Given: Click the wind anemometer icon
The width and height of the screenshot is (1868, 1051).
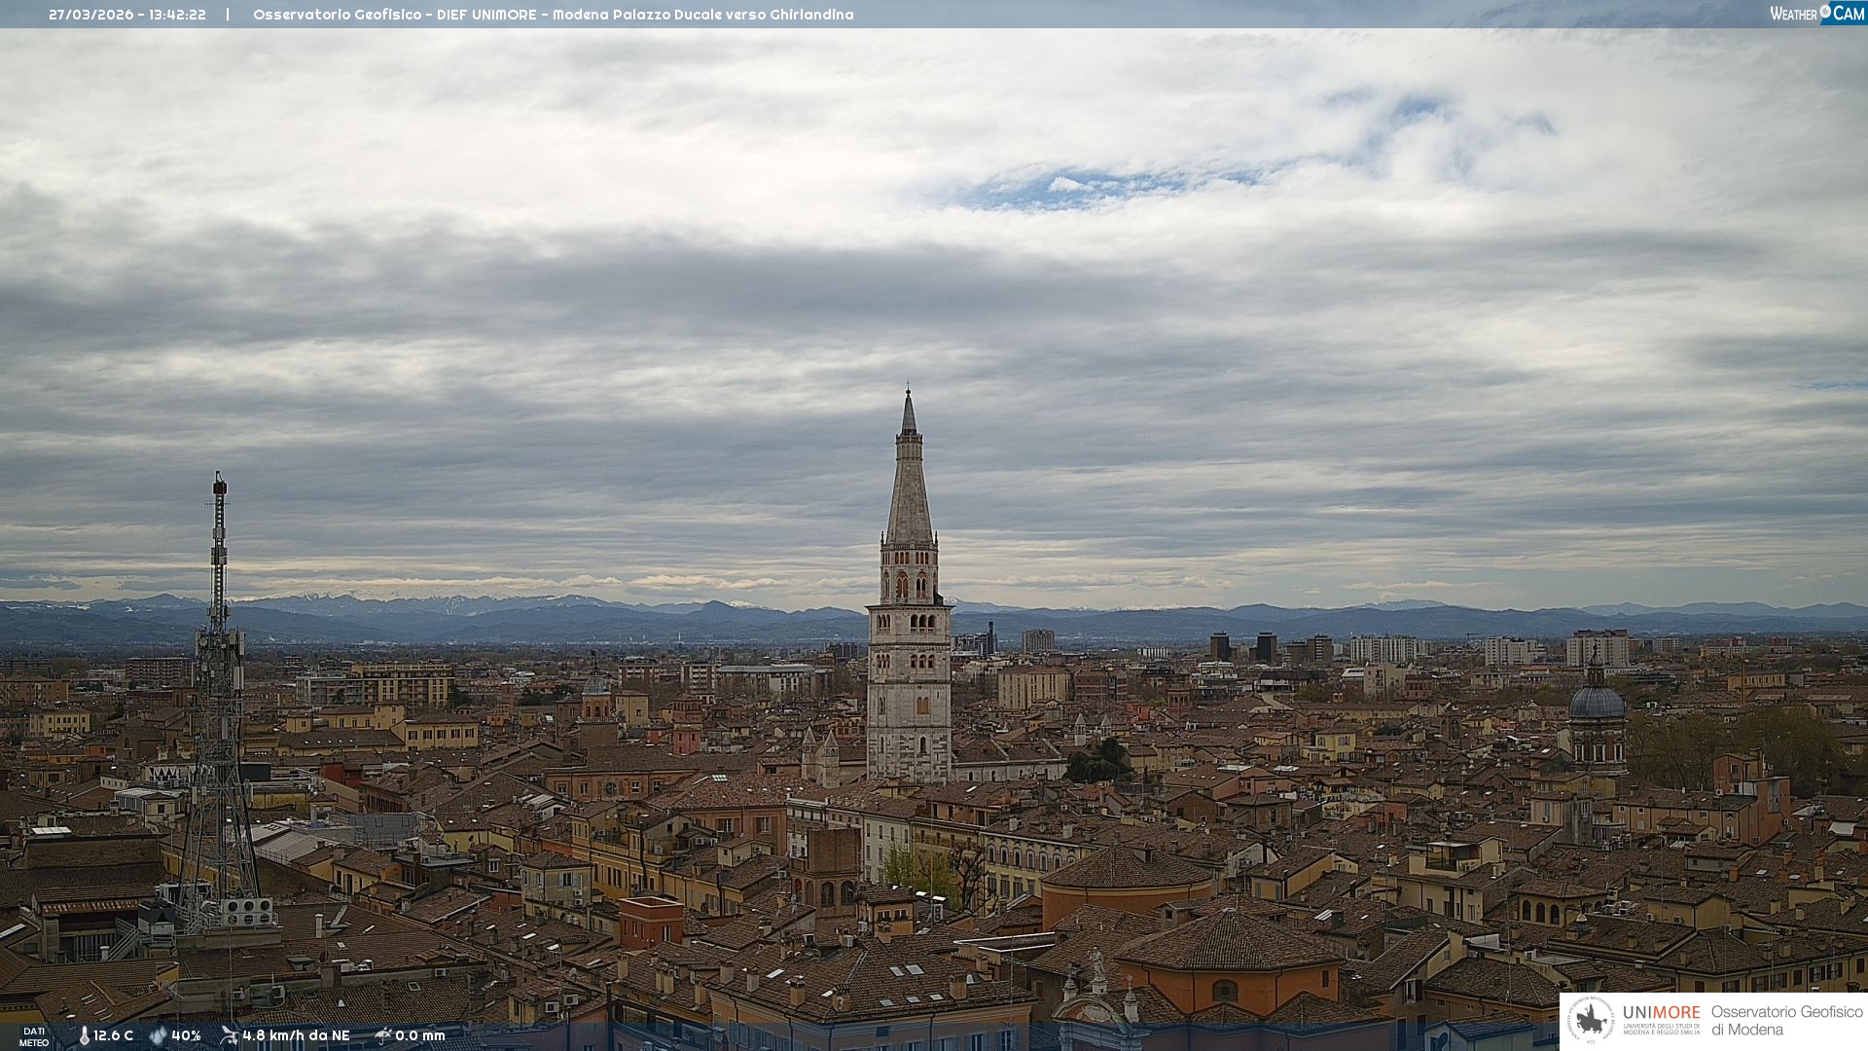Looking at the screenshot, I should point(229,1035).
